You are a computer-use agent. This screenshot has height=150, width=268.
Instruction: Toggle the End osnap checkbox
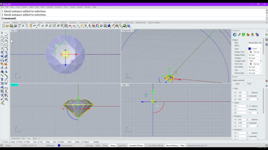click(x=3, y=142)
